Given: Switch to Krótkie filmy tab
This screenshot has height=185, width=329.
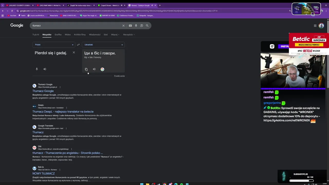Looking at the screenshot, I should [x=80, y=35].
